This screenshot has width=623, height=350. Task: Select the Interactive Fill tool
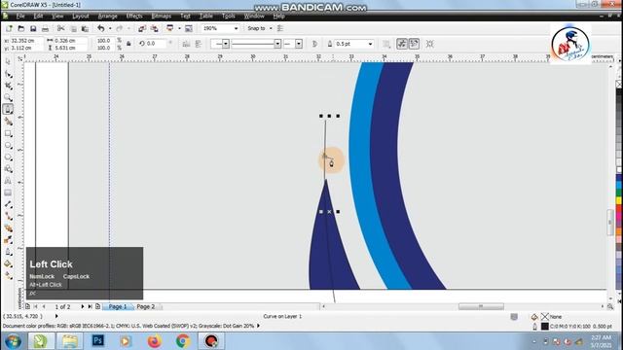[x=8, y=276]
